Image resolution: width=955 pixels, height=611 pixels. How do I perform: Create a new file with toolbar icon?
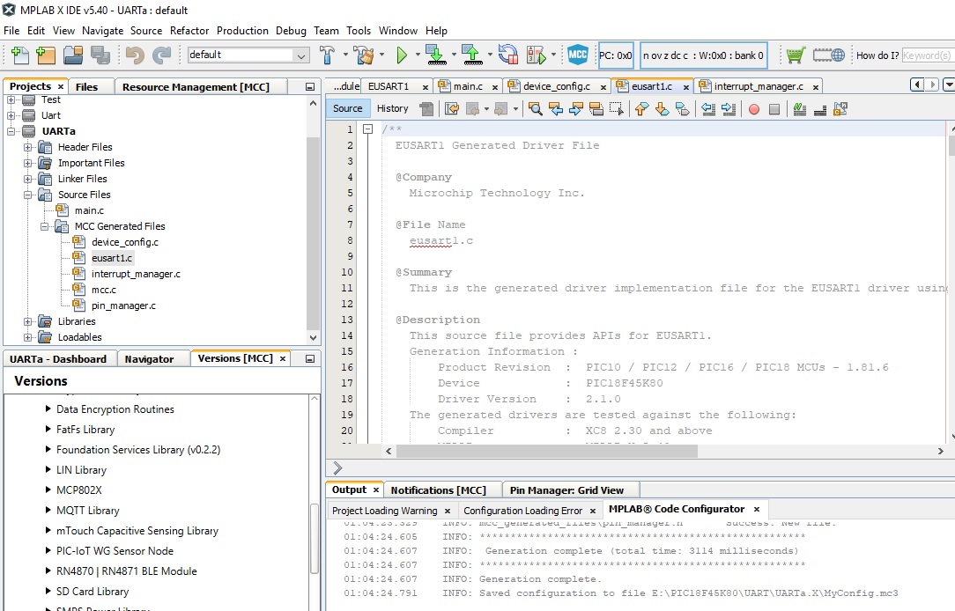pos(20,55)
